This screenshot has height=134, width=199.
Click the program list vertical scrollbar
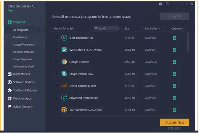point(188,41)
